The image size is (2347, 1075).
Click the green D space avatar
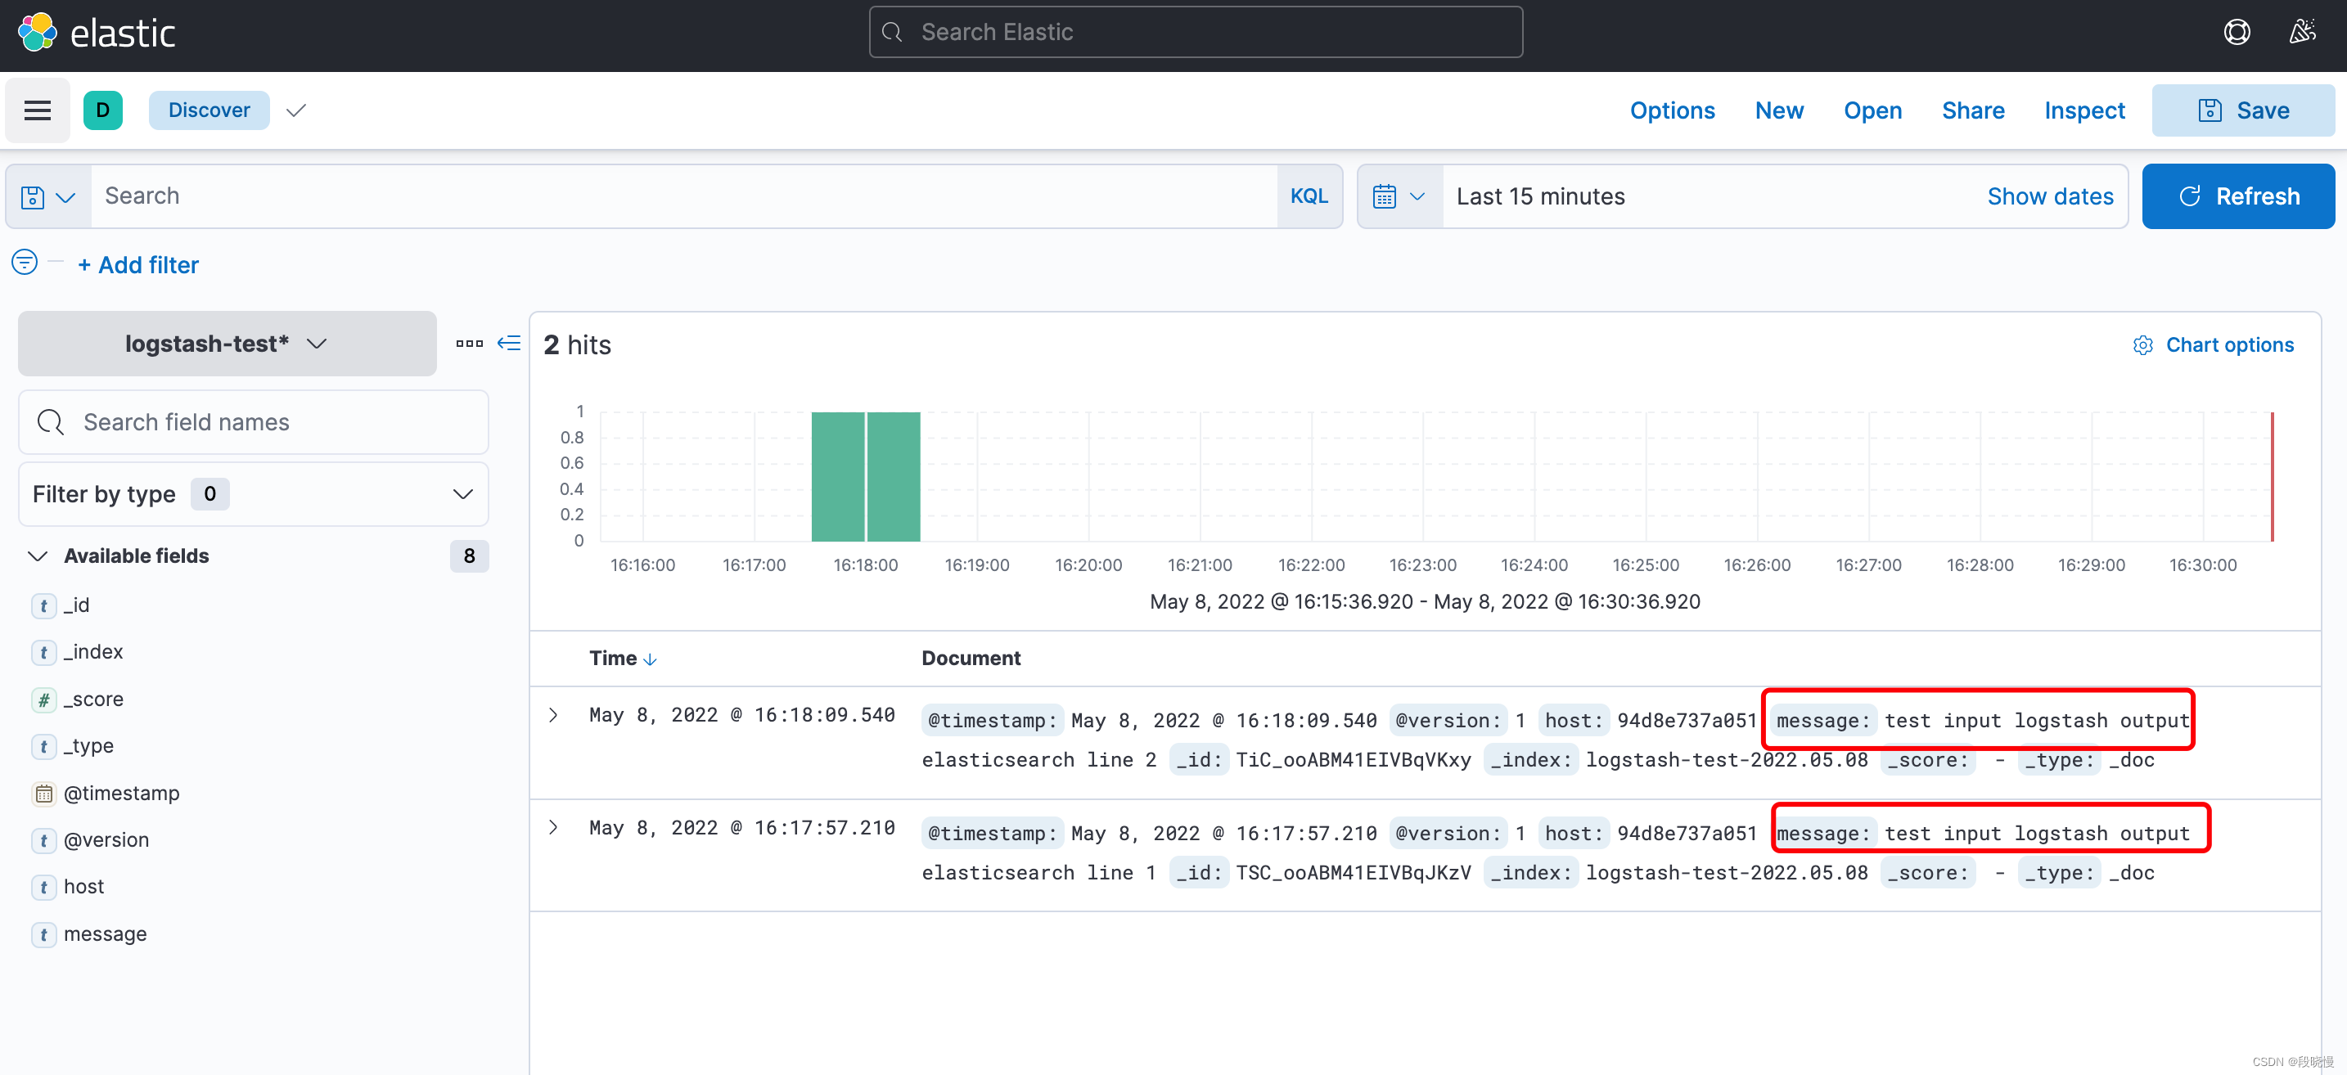click(103, 110)
